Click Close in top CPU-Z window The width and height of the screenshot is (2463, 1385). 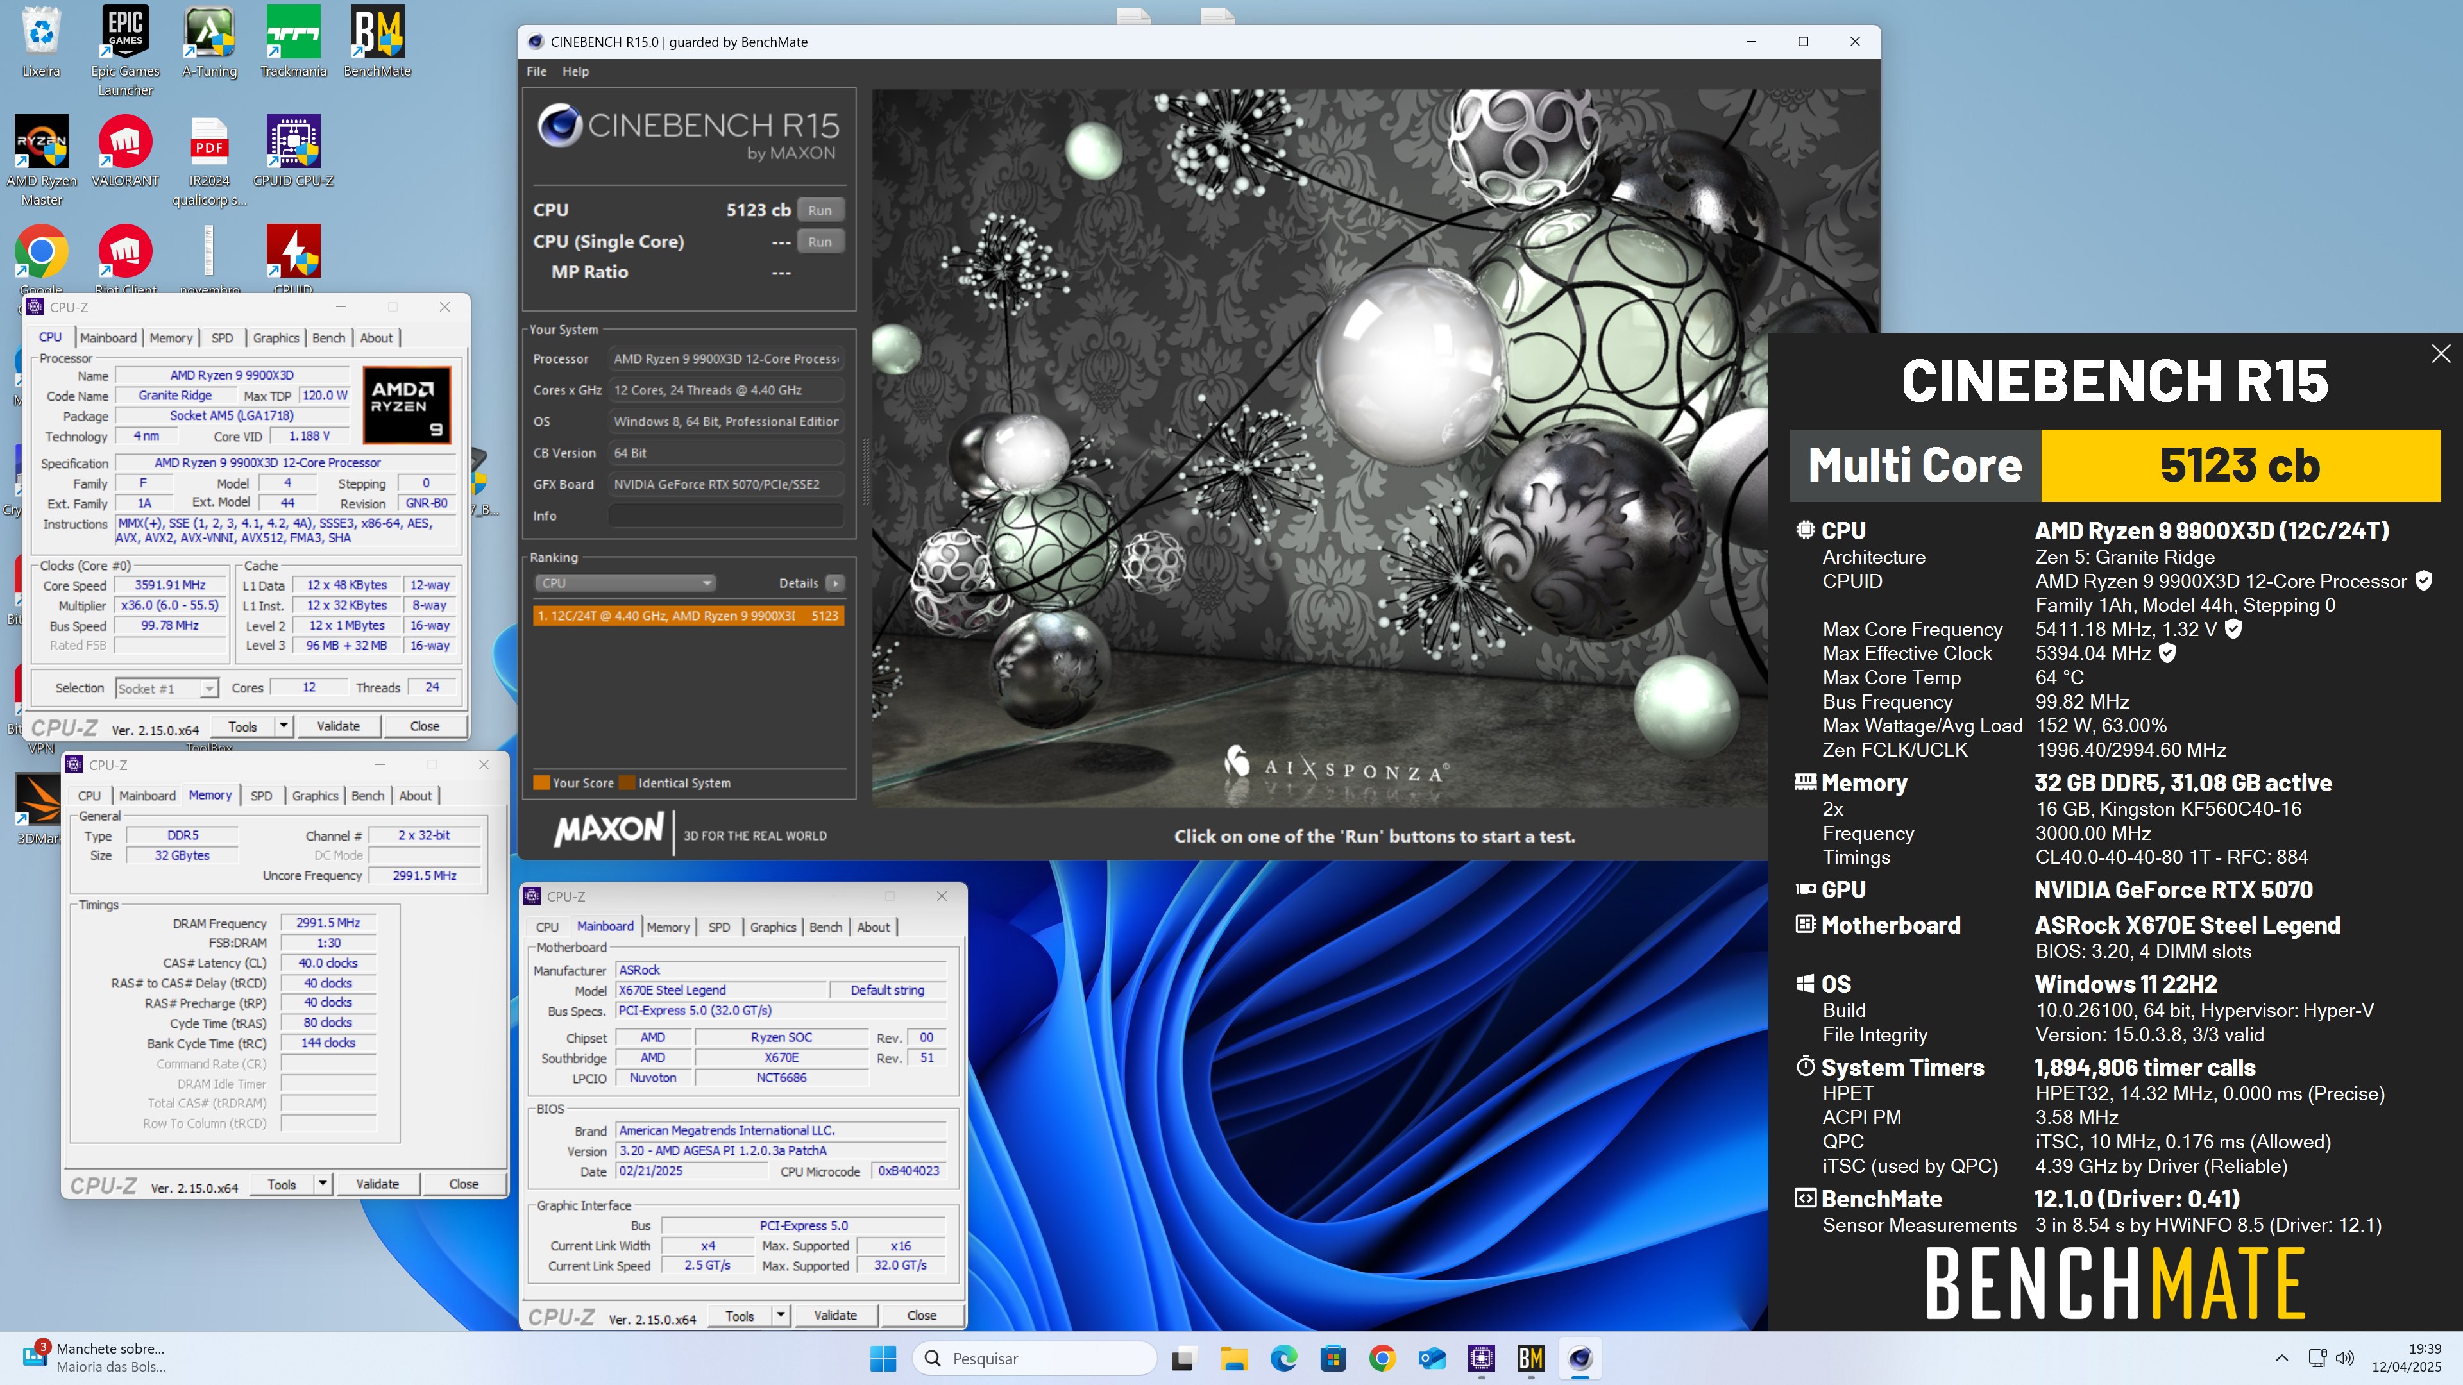(425, 726)
